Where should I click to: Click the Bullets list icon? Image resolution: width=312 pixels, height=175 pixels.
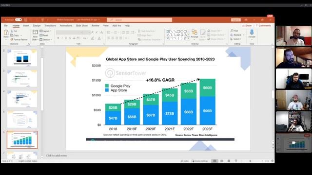click(x=109, y=33)
